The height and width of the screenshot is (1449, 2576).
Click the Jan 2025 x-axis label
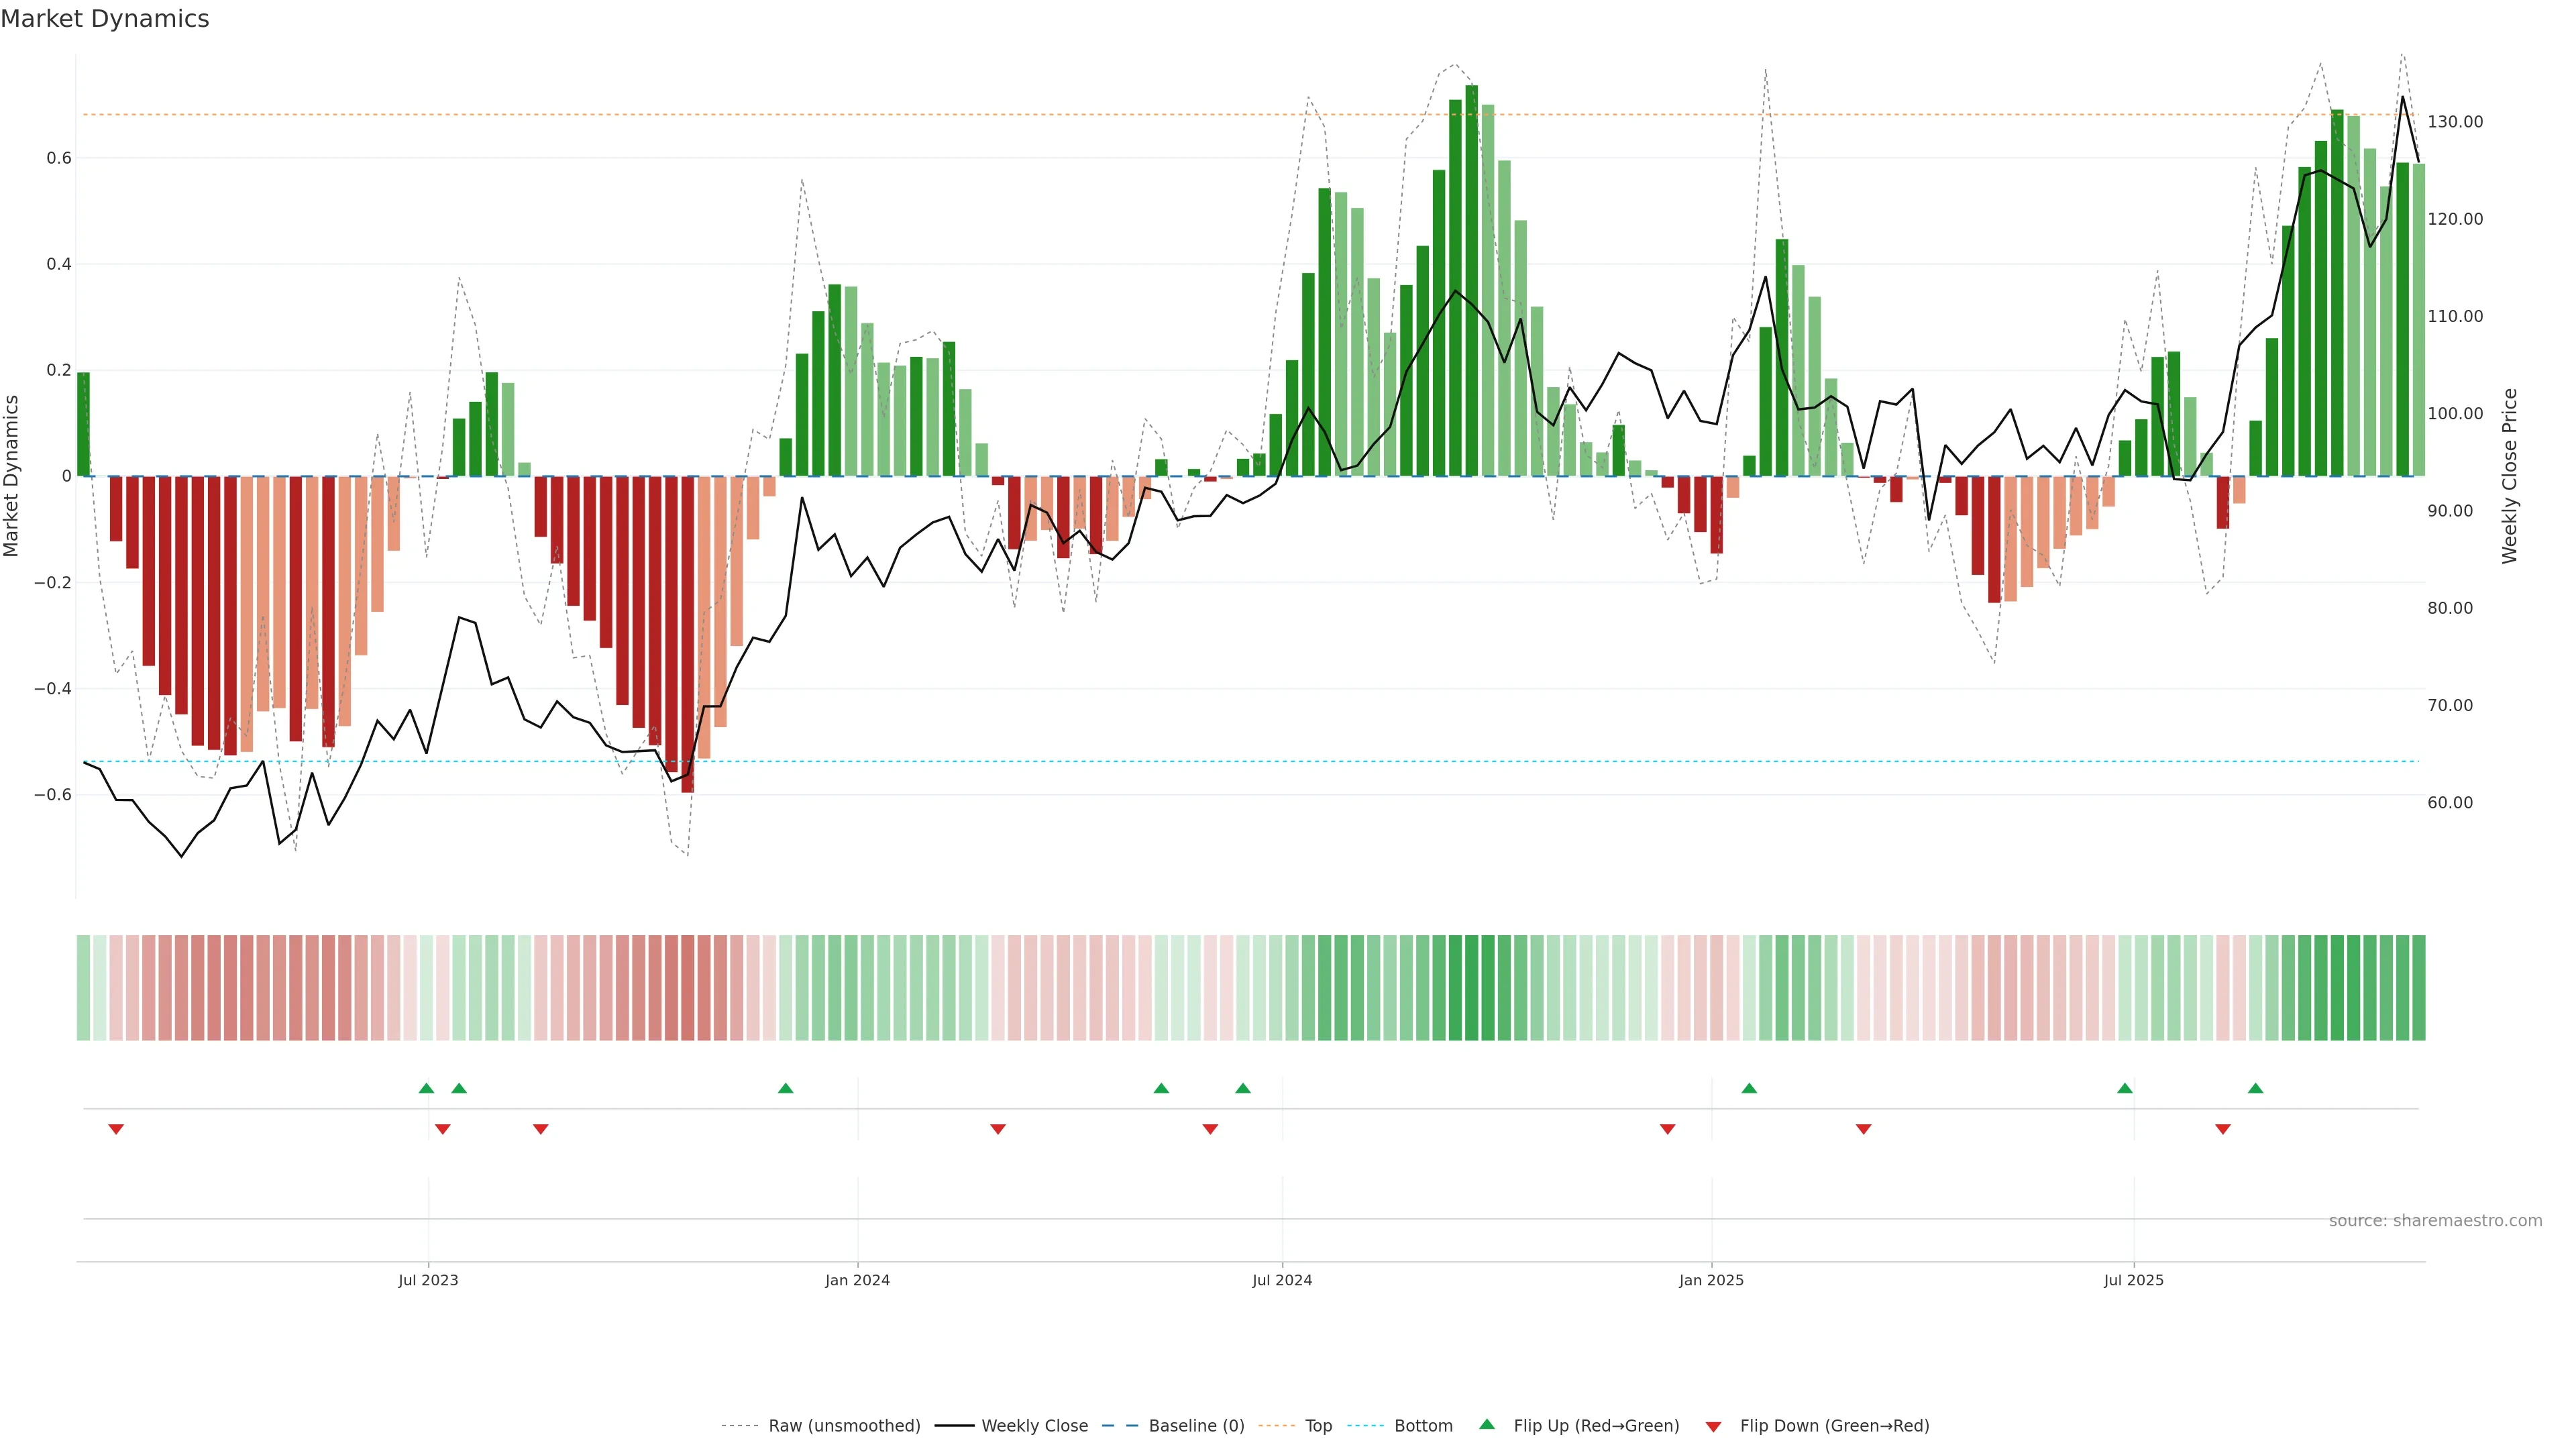click(1711, 1280)
